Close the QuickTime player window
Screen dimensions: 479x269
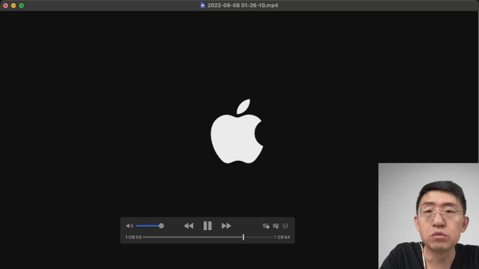click(x=5, y=5)
